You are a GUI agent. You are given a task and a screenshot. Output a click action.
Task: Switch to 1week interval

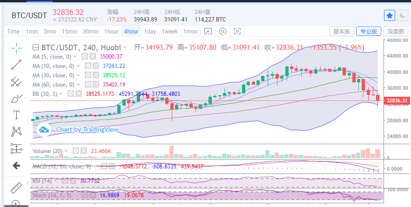tap(169, 32)
